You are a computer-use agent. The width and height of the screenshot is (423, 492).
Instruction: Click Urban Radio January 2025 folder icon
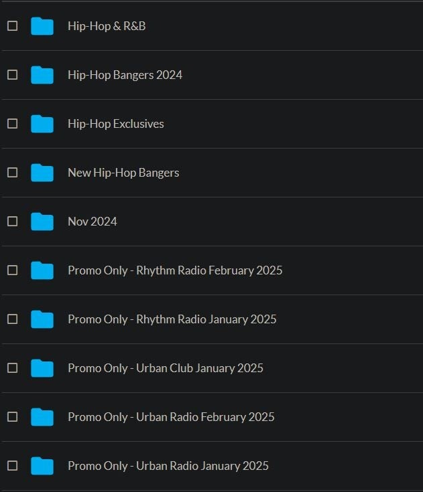coord(42,466)
